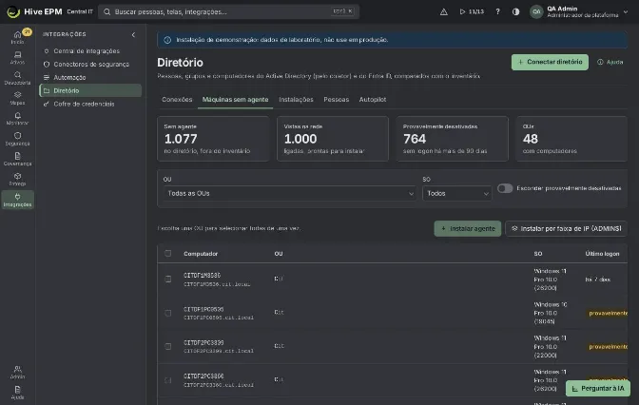Open the Monitorar bell icon
Image resolution: width=639 pixels, height=405 pixels.
tap(17, 118)
